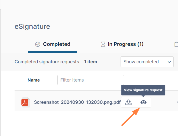Select the row's download and view button group
The width and height of the screenshot is (178, 136).
pyautogui.click(x=136, y=102)
